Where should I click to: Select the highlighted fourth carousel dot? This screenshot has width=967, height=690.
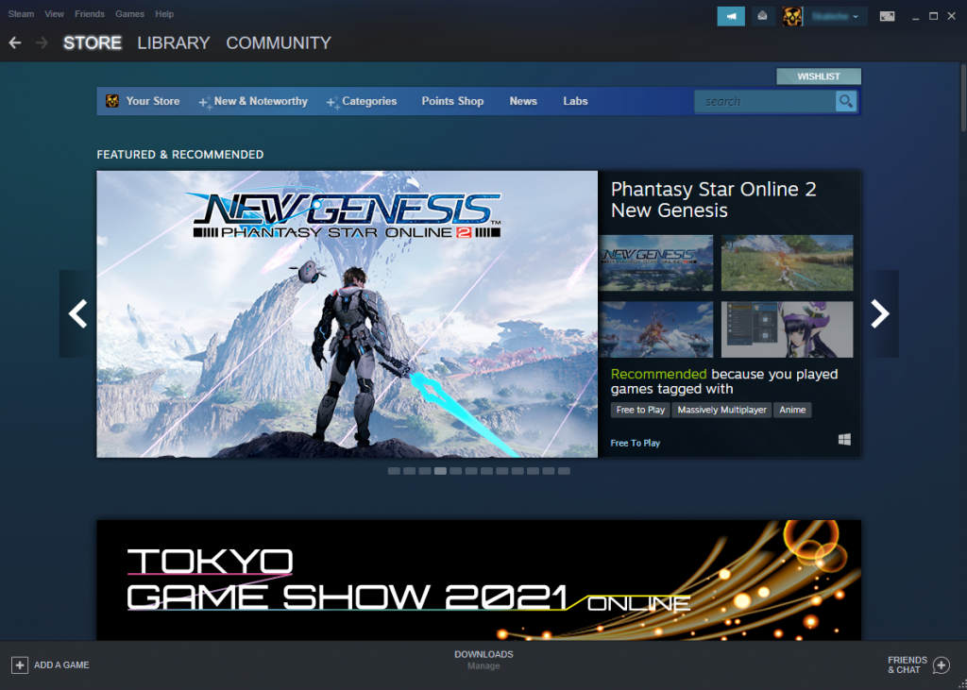point(440,471)
